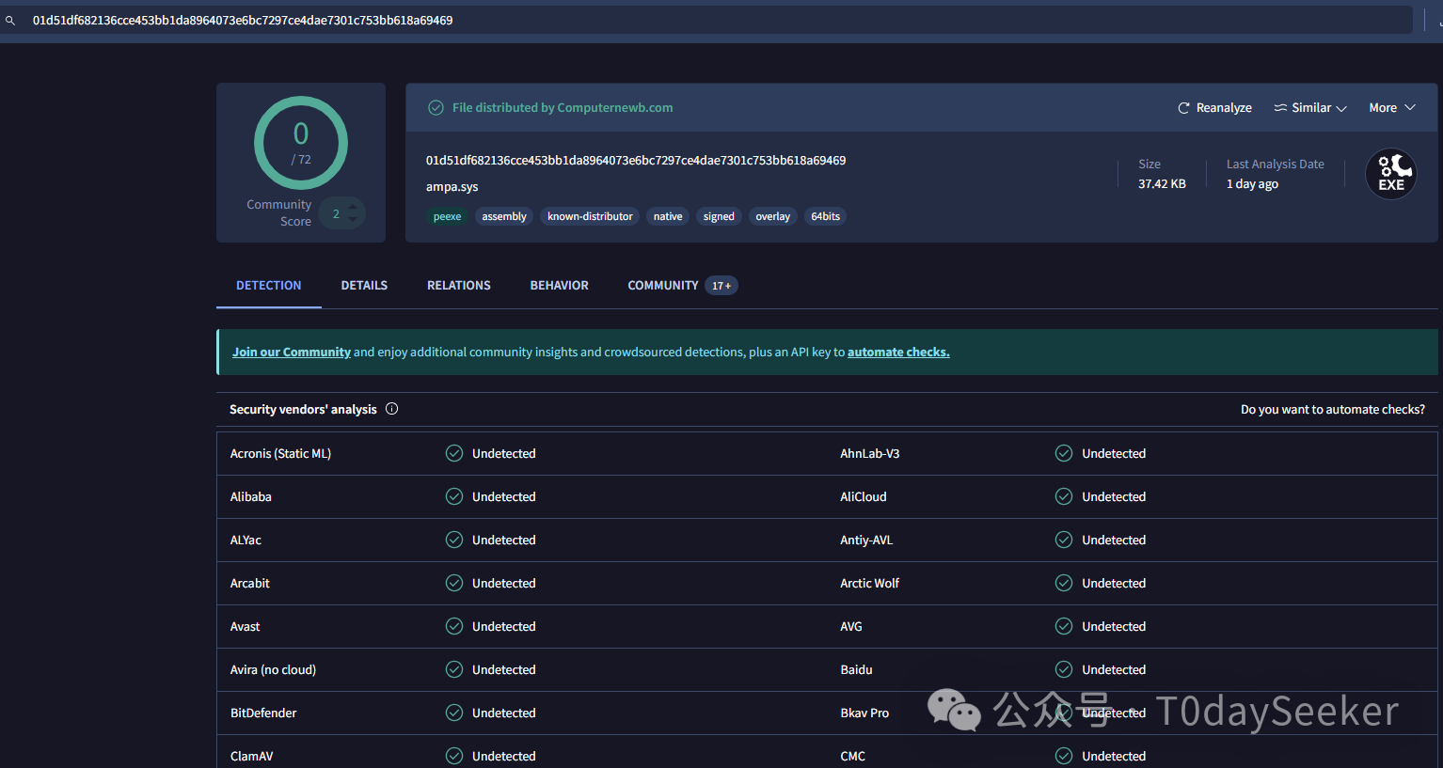
Task: Click the Security vendors' analysis info icon
Action: 392,409
